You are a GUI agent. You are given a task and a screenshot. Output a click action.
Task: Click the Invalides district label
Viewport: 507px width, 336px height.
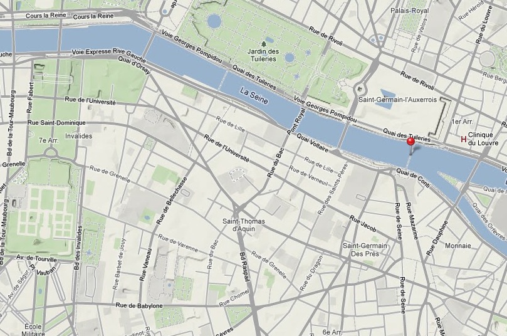(78, 136)
